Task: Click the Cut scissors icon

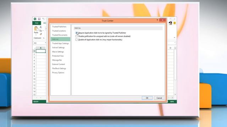Action: click(x=41, y=27)
